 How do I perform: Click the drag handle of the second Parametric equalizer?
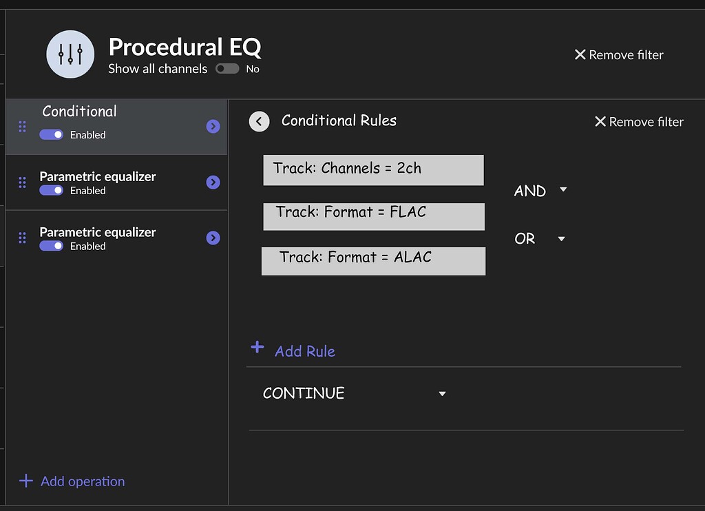point(21,238)
